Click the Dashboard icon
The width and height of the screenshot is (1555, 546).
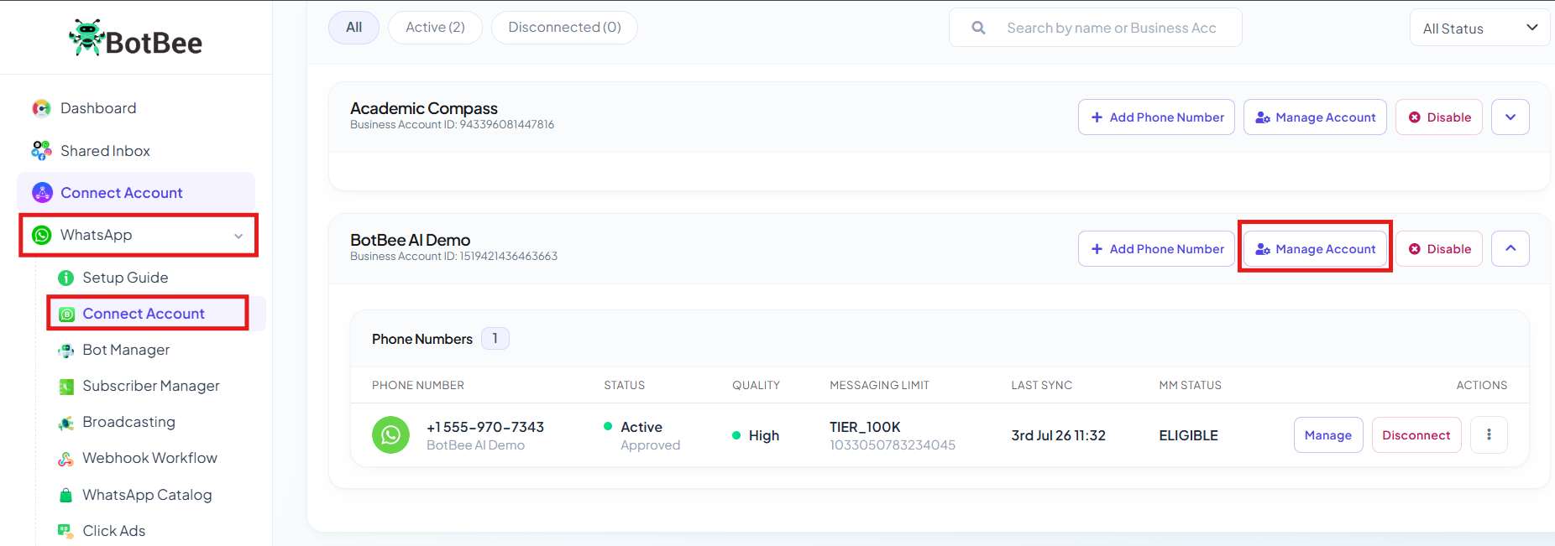tap(41, 108)
